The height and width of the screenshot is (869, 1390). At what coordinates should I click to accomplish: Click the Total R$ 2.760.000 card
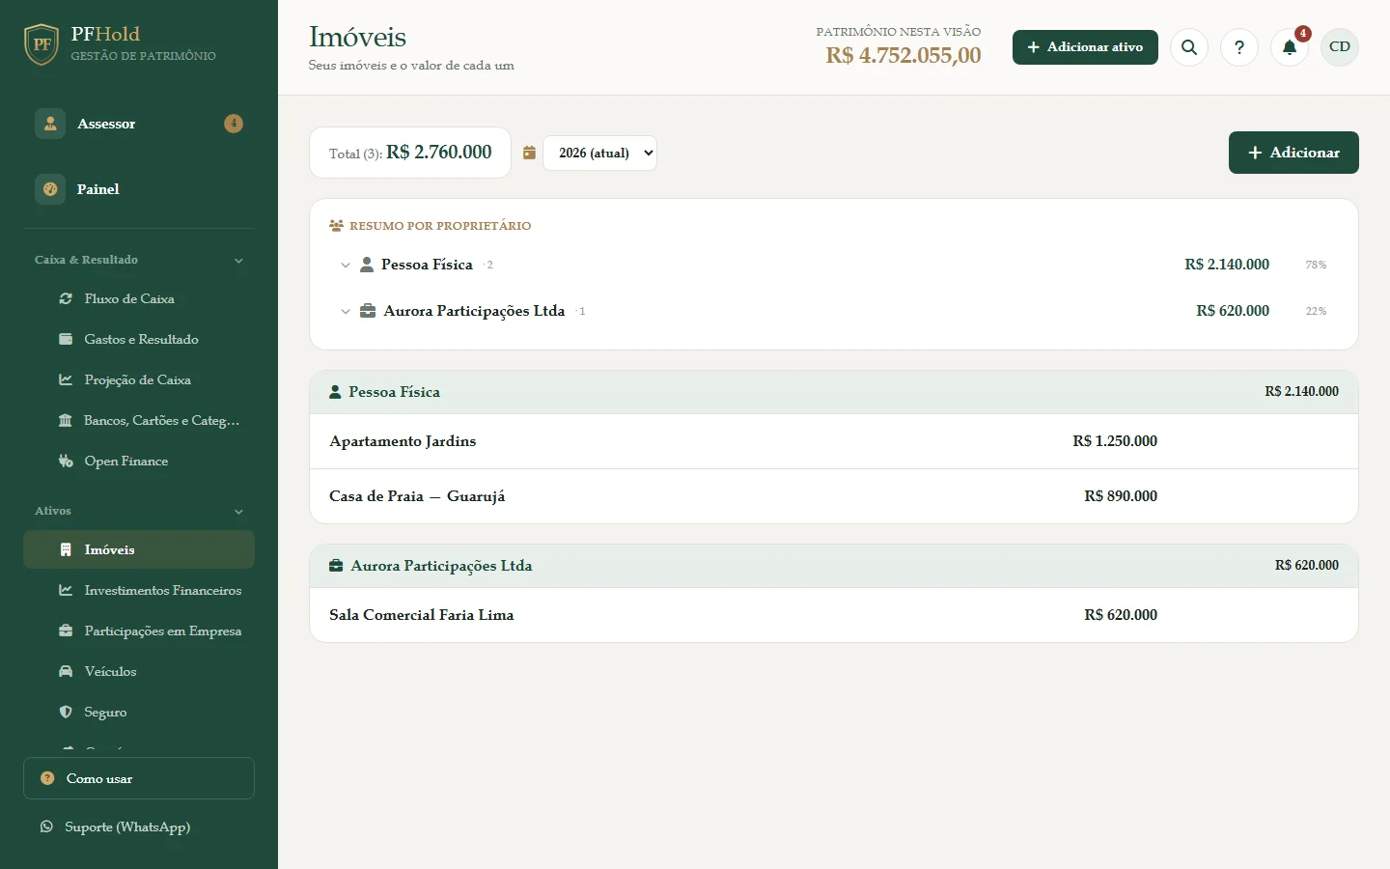pos(410,153)
